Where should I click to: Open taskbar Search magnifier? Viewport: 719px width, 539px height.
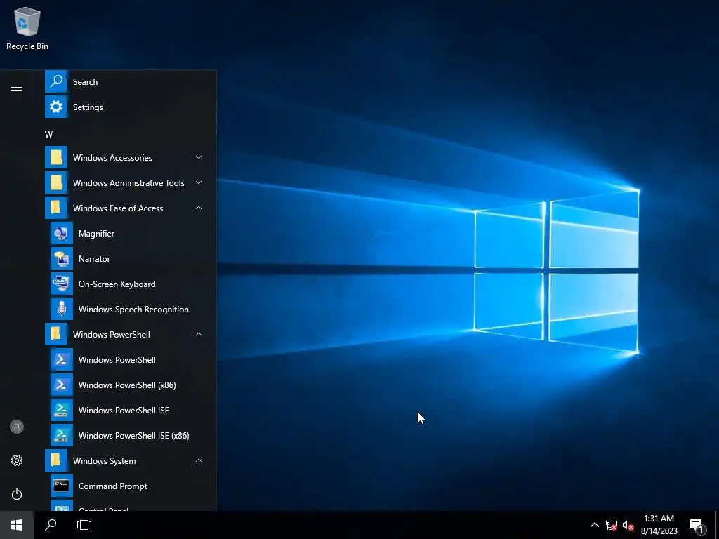click(x=51, y=525)
